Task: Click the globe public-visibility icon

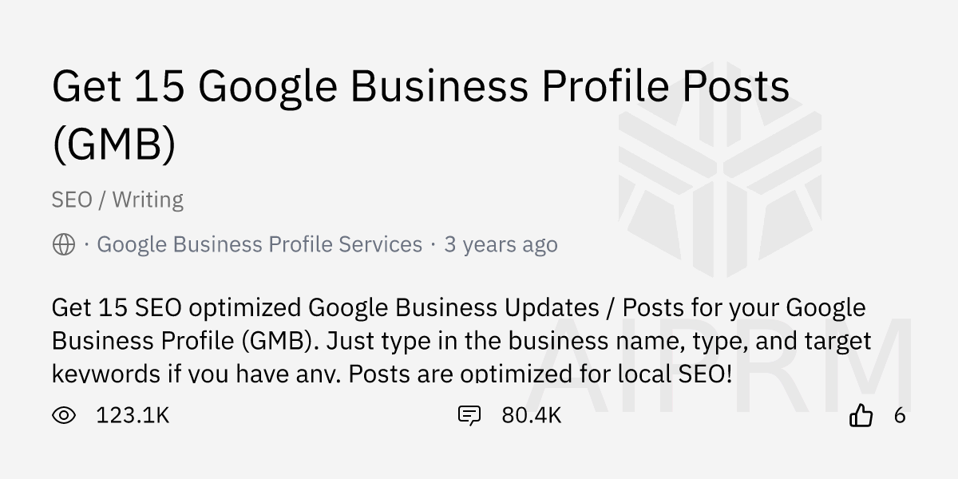Action: (x=64, y=244)
